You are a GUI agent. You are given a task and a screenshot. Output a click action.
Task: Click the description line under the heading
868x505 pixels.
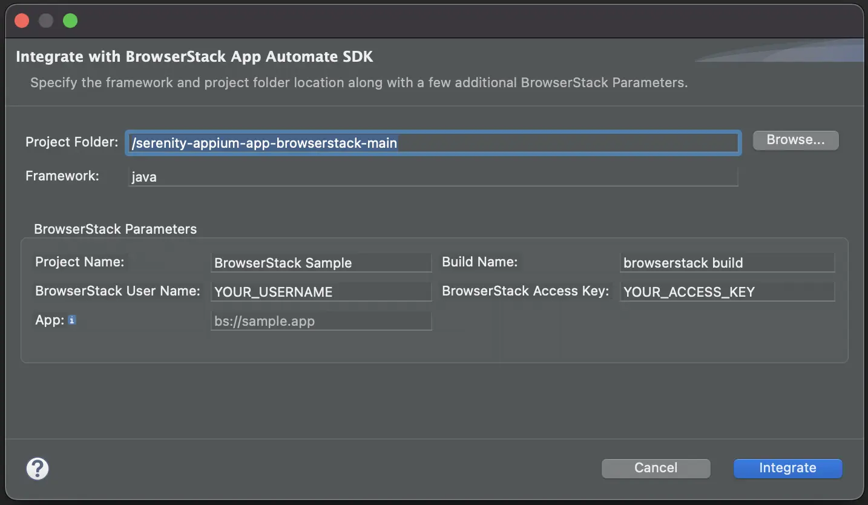pos(358,83)
